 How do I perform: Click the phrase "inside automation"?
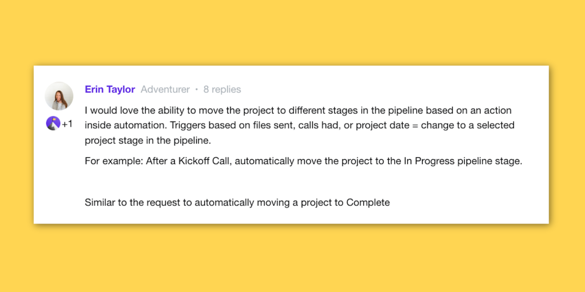coord(125,126)
